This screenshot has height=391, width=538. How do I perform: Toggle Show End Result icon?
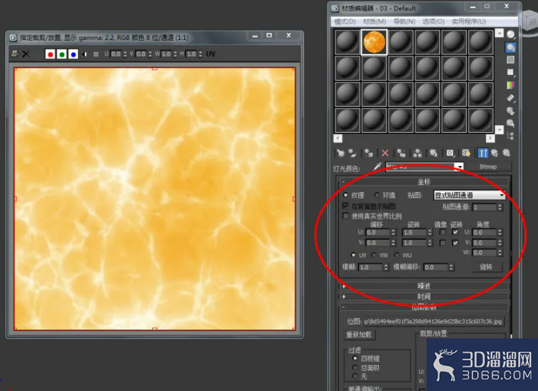coord(483,153)
